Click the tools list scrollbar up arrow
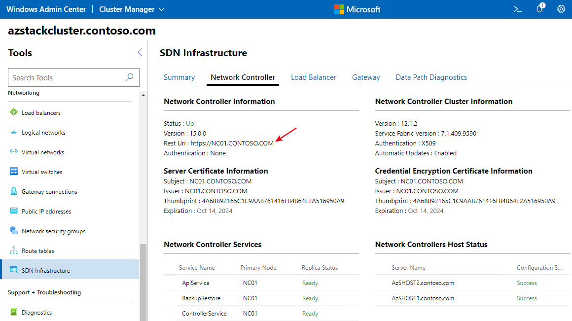 tap(143, 95)
